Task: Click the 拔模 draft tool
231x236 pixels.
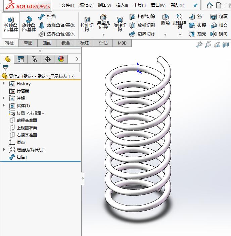Action: coord(197,25)
